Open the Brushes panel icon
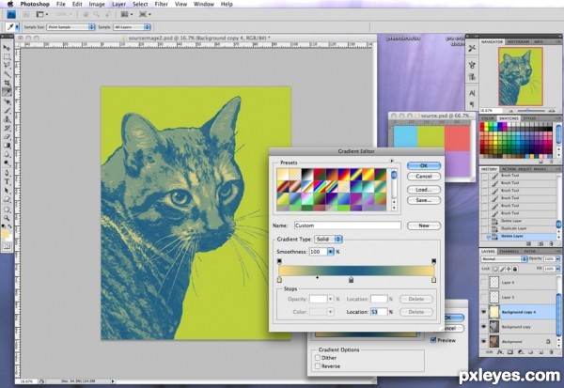Screen dimensions: 564x388 [x=472, y=65]
